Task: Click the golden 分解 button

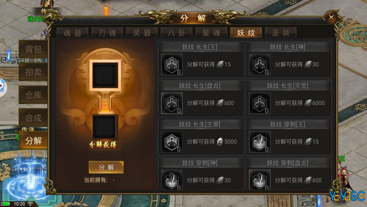Action: tap(106, 167)
